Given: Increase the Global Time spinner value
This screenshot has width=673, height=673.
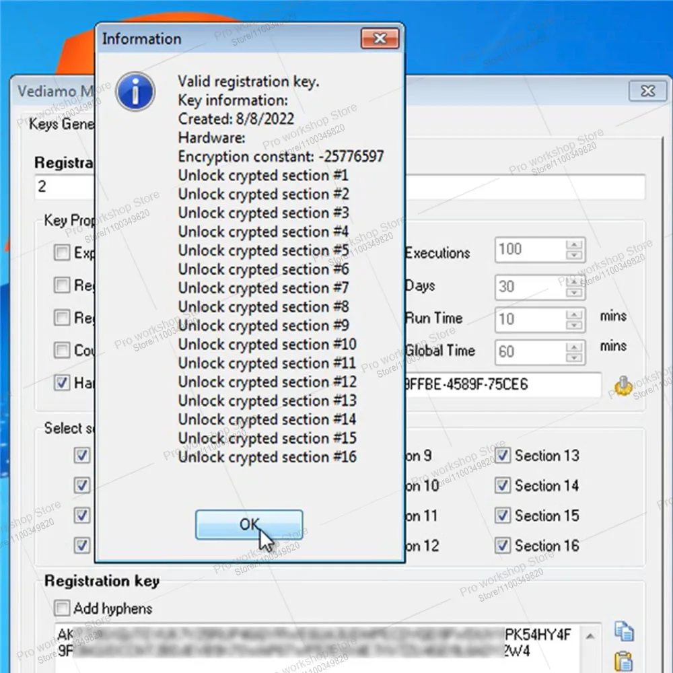Looking at the screenshot, I should point(574,347).
